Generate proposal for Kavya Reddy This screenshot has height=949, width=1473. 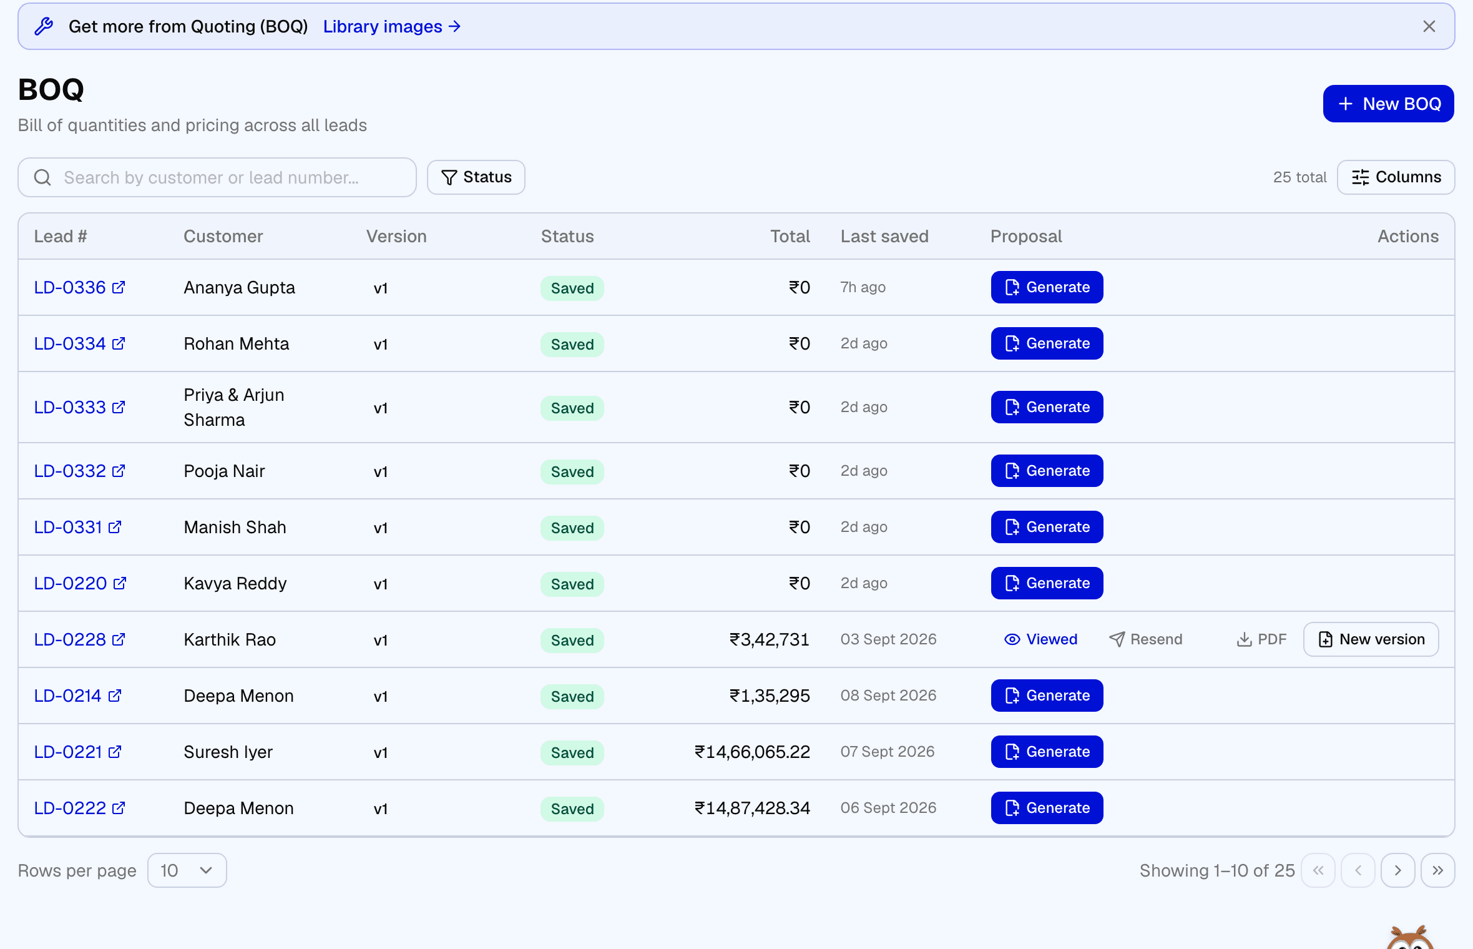1047,583
